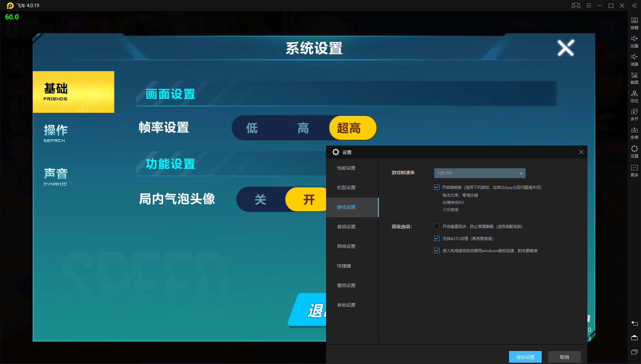Open the 120 FPS frame rate dropdown

(x=479, y=173)
